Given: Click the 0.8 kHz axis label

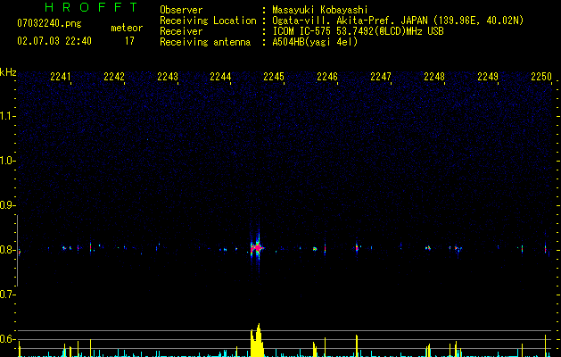Looking at the screenshot, I should pyautogui.click(x=7, y=250).
